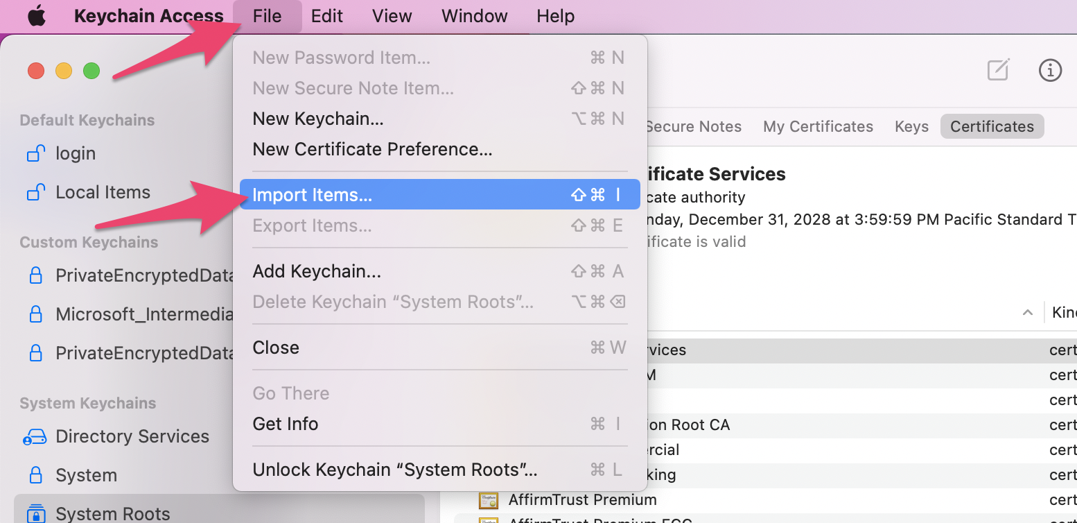Click the compose new item icon

998,69
